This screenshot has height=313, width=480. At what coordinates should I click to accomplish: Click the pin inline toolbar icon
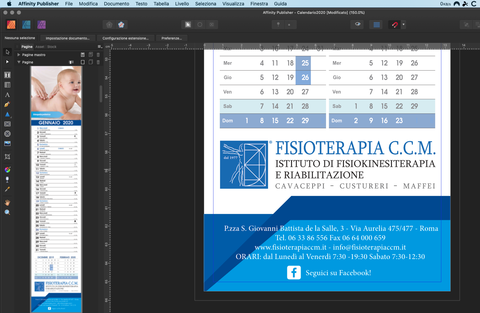pos(278,25)
